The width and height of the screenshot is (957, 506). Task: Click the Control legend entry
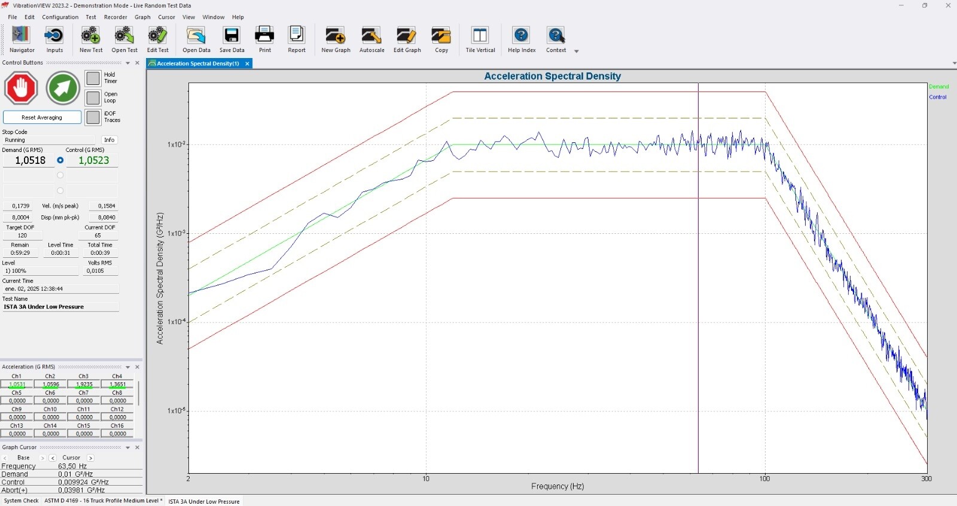click(937, 97)
